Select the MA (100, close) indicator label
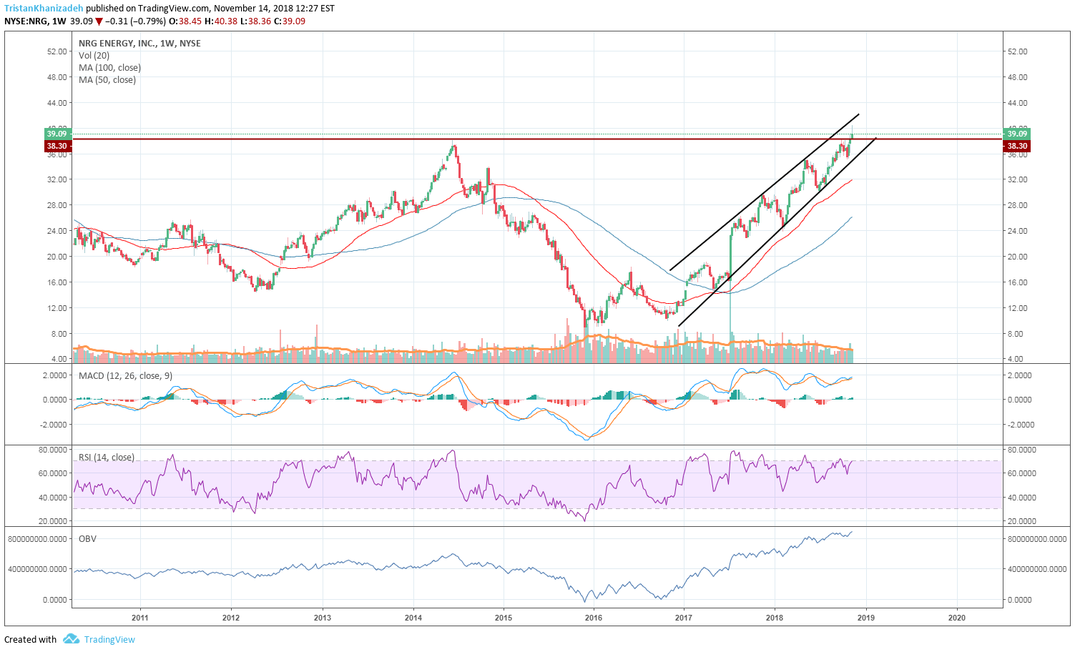1075x652 pixels. pos(109,68)
